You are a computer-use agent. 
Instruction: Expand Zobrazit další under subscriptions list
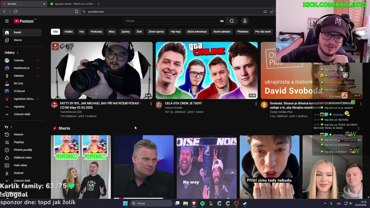[22, 114]
